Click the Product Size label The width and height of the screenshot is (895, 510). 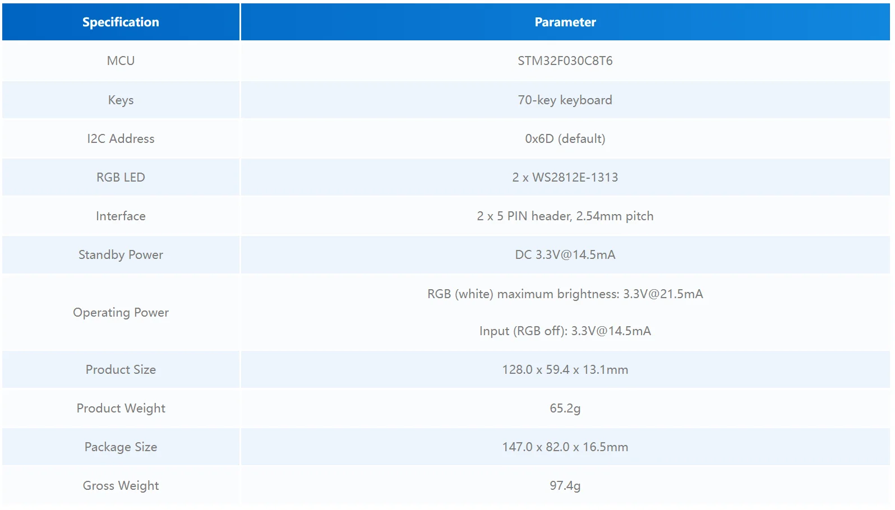121,369
